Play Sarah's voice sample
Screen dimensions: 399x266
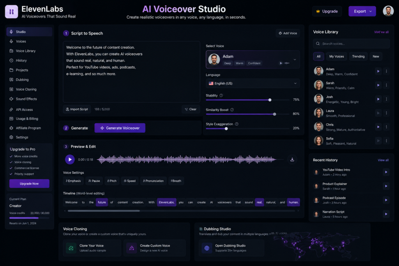(378, 85)
